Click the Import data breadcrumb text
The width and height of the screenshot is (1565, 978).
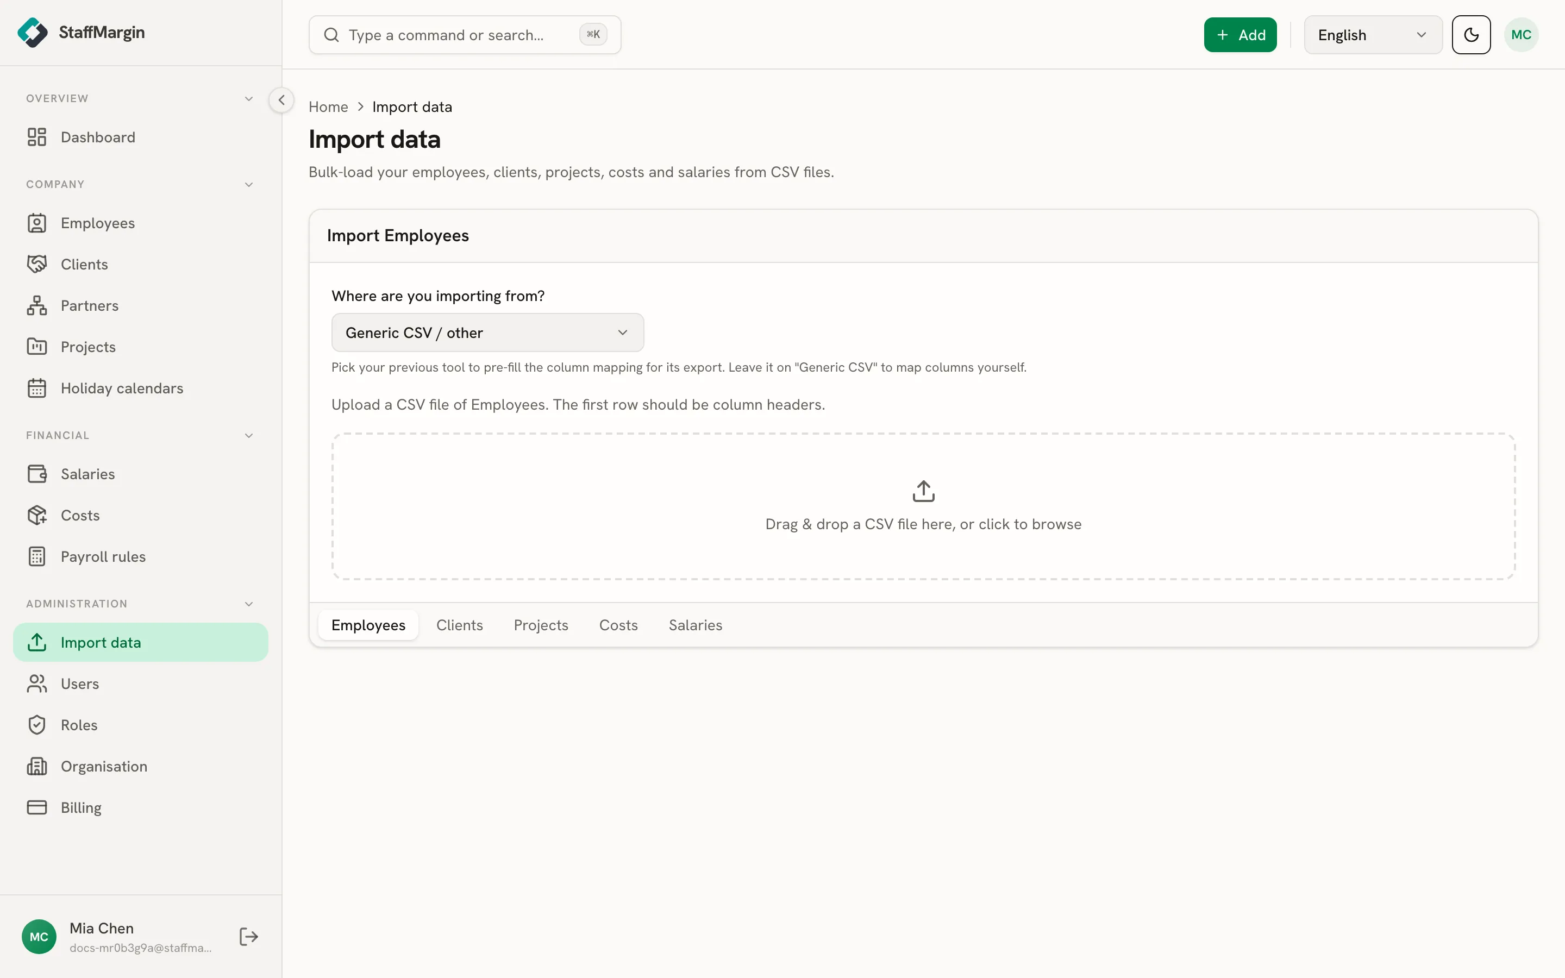412,106
